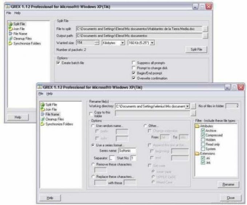Open File menu in back window
Screen dimensions: 247x205
8,13
